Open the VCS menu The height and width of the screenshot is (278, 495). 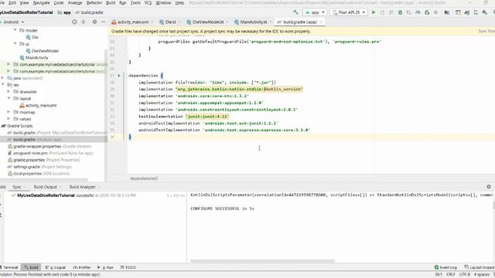(148, 3)
